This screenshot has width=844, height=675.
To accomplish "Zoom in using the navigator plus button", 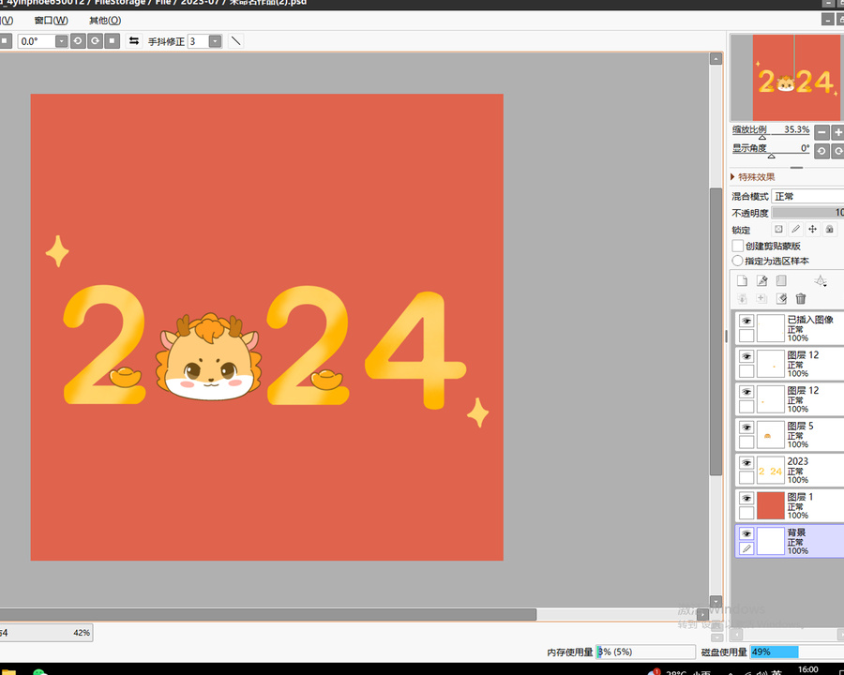I will pos(838,132).
